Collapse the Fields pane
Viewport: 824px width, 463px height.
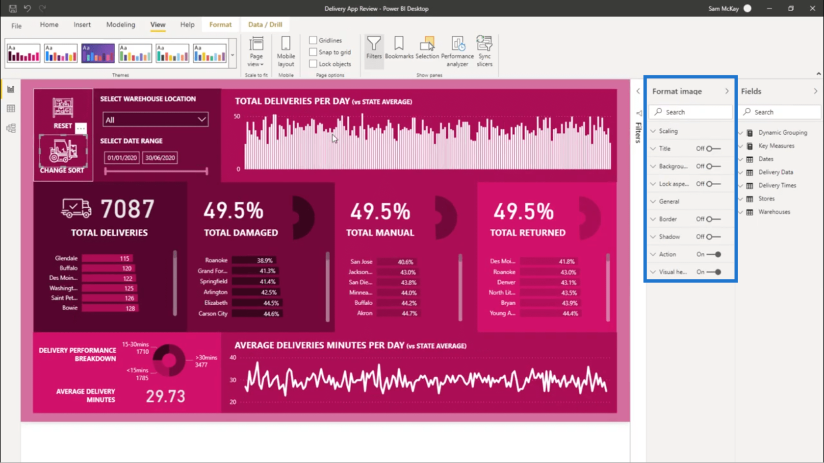click(815, 91)
